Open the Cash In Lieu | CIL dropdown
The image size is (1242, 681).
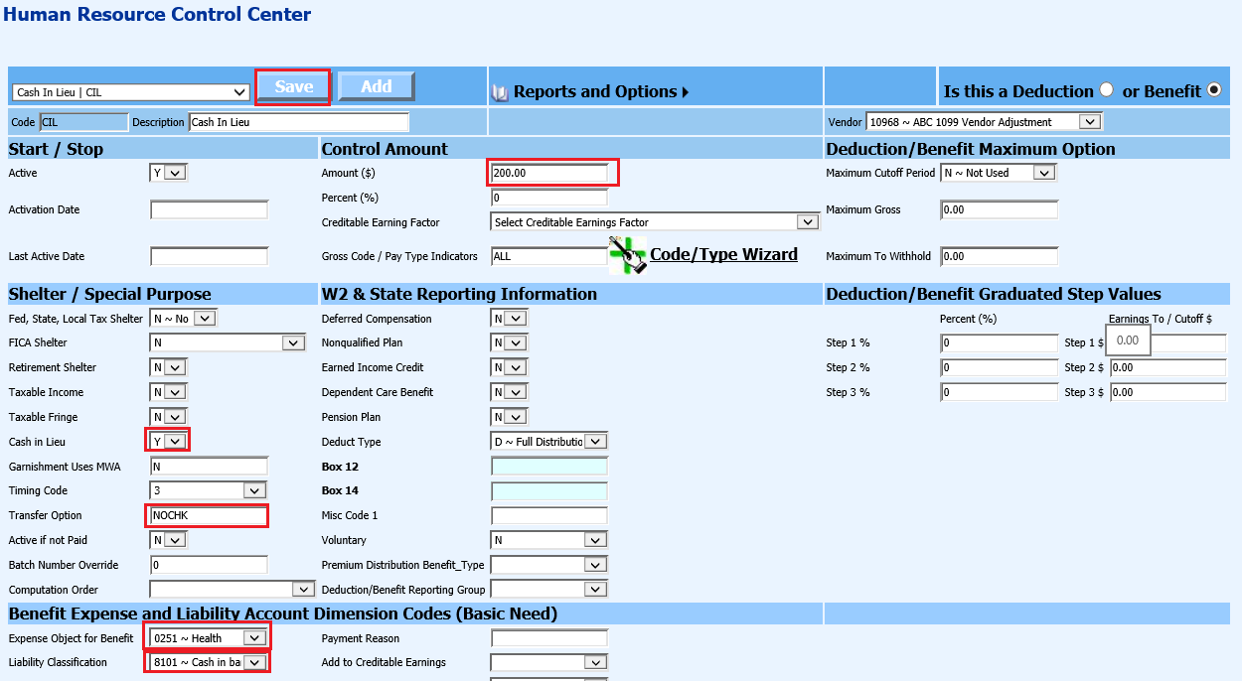point(131,92)
